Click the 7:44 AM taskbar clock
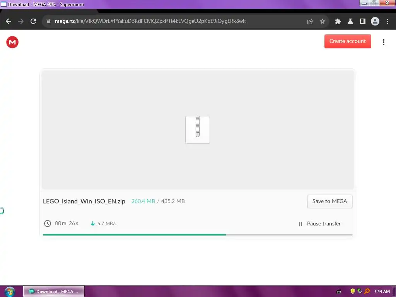 click(382, 292)
